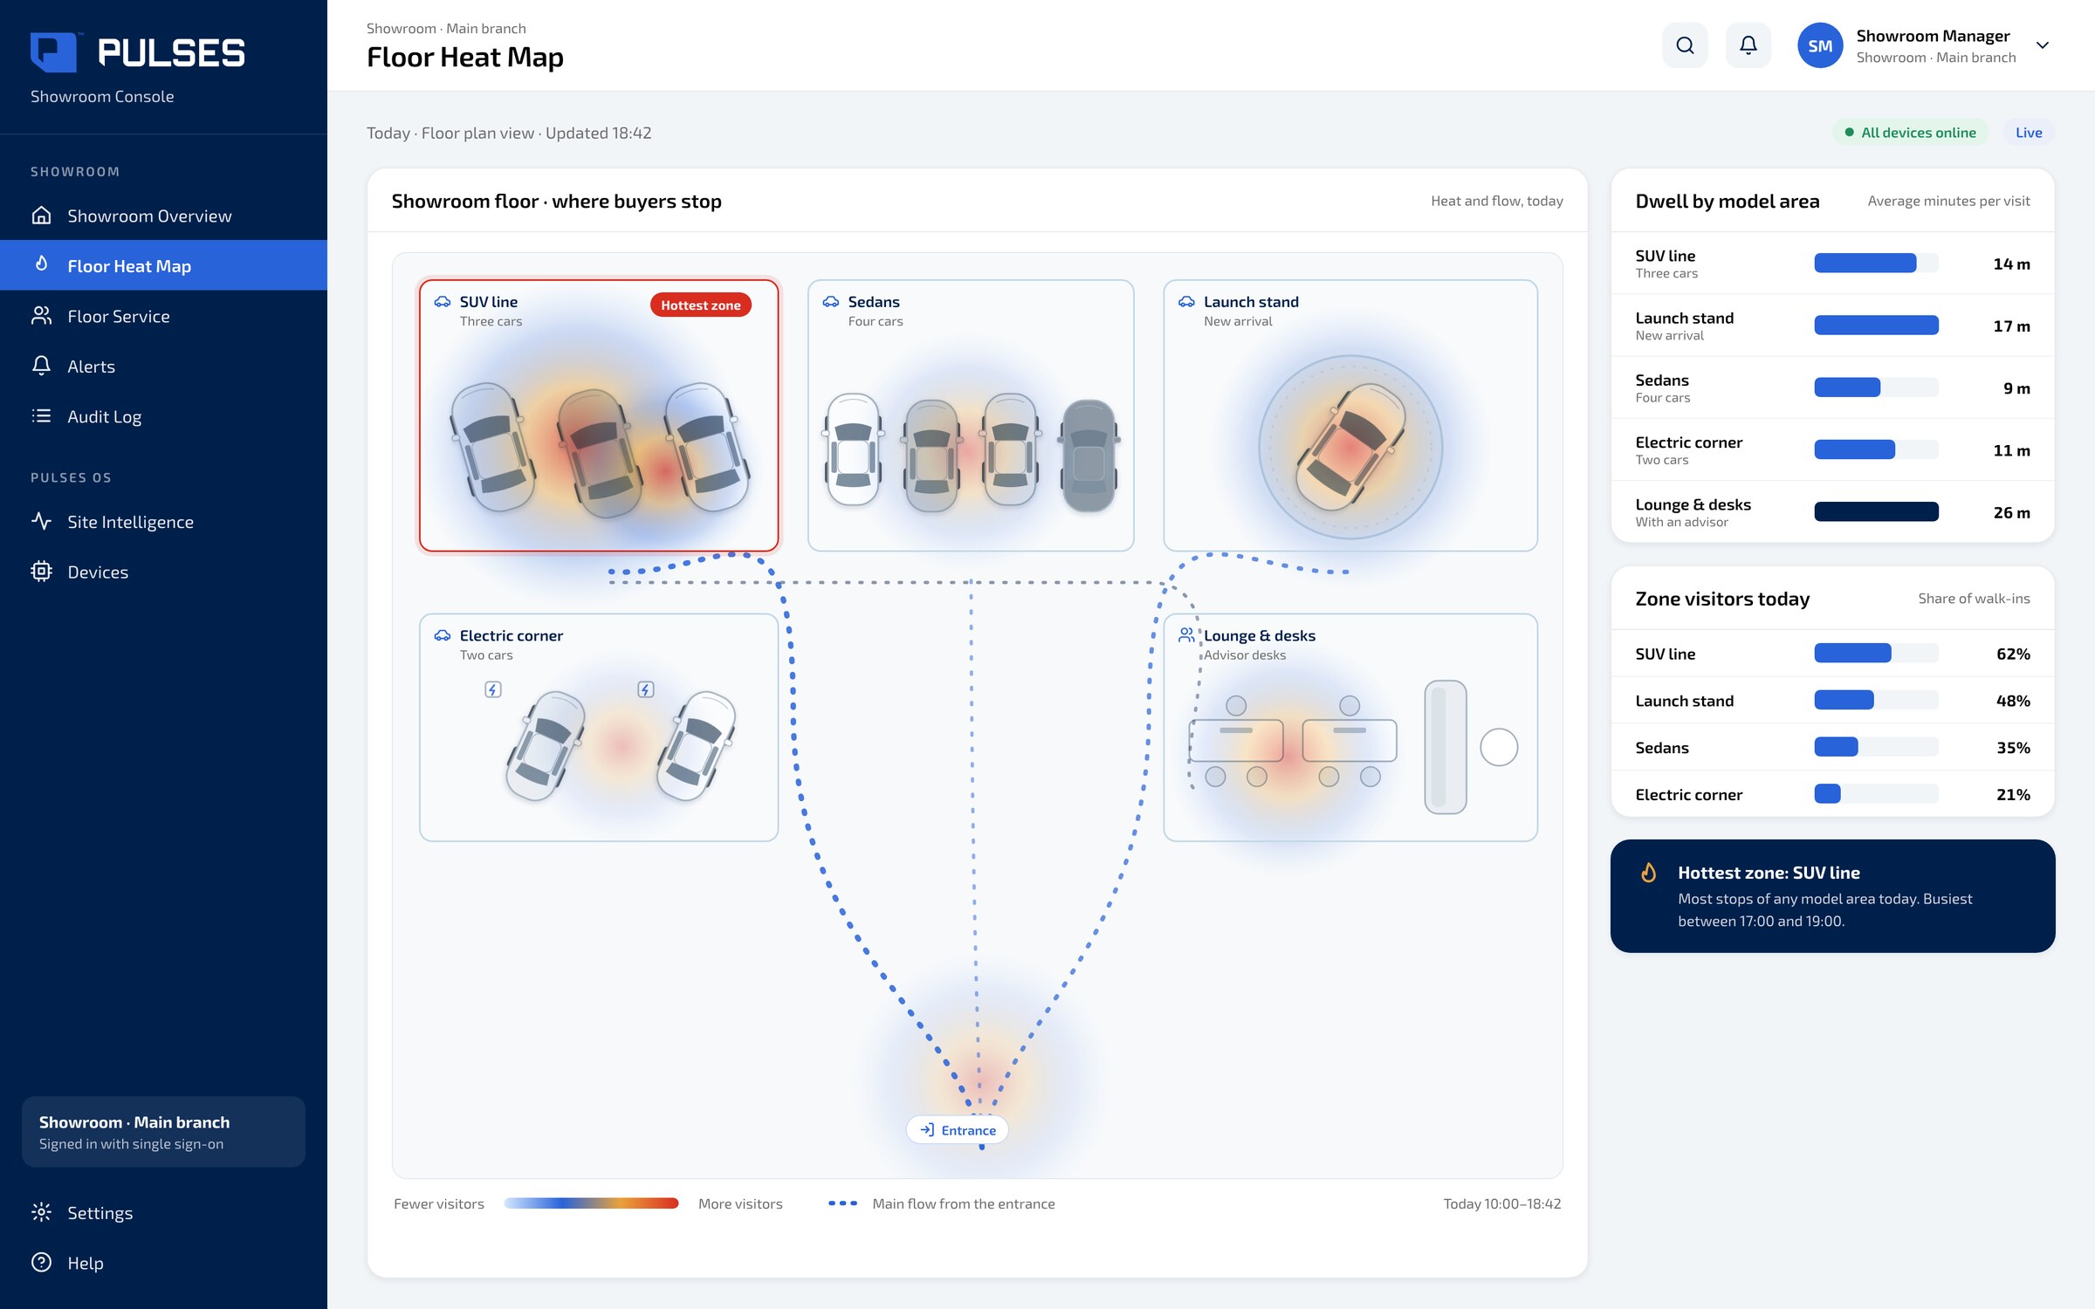Click the gear icon beside Settings
This screenshot has width=2095, height=1309.
tap(41, 1212)
